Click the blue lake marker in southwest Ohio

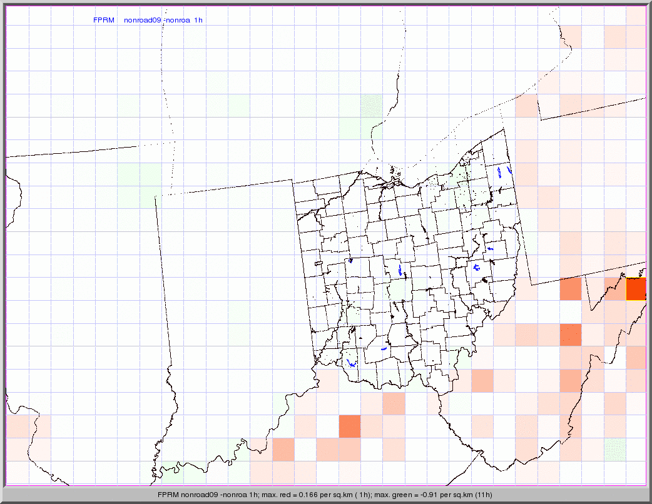[352, 362]
